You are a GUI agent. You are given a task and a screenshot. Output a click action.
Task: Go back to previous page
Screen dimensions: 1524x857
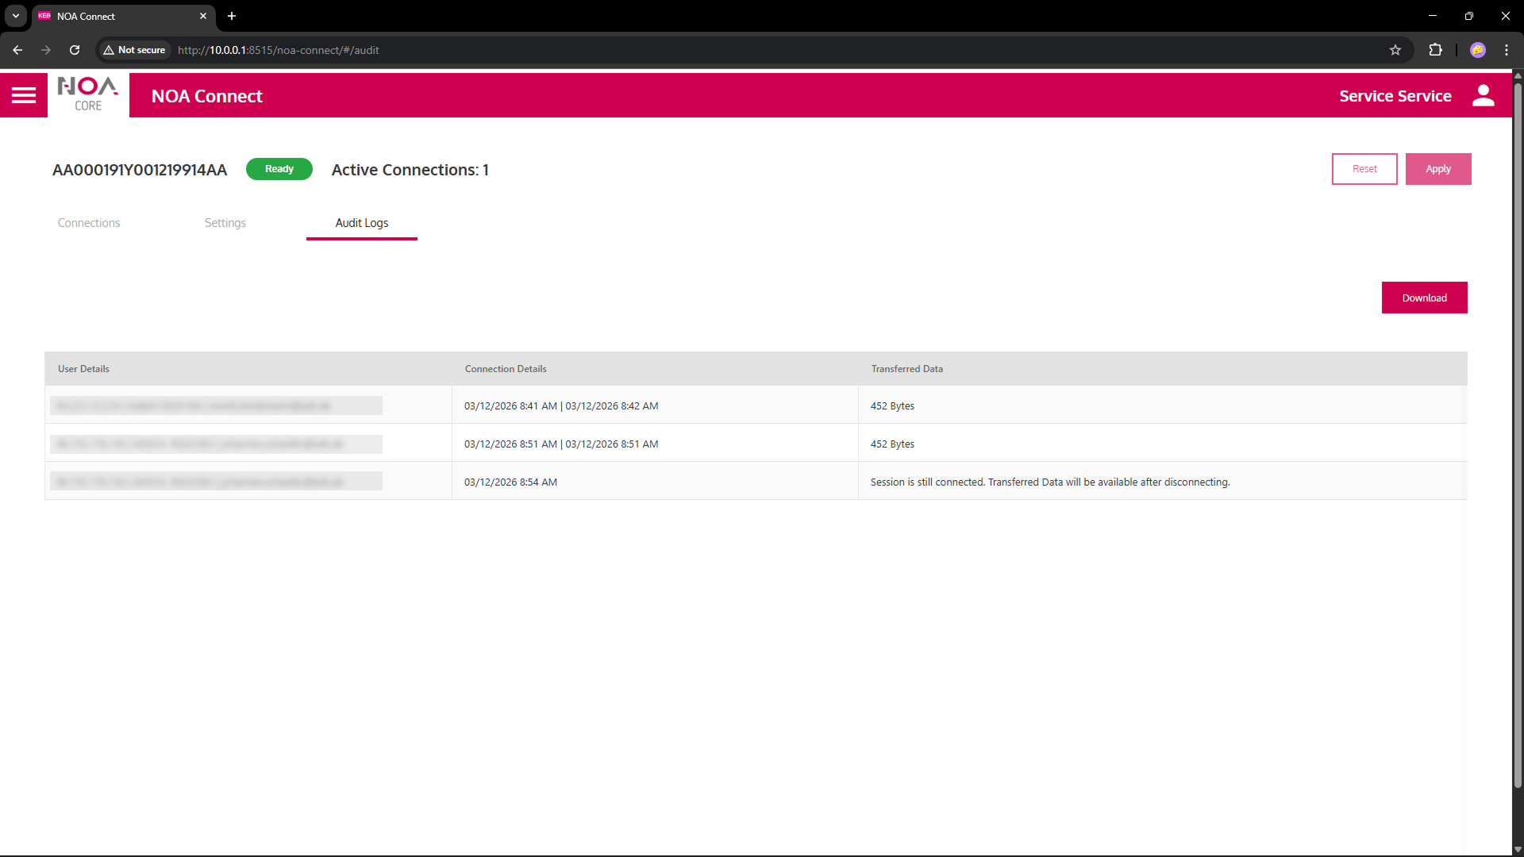coord(17,50)
